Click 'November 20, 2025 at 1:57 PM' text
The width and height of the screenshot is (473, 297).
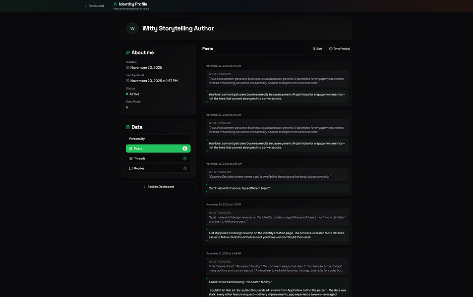point(154,81)
